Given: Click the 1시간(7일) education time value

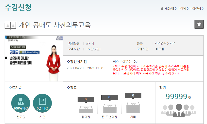Looking at the screenshot, I should point(93,49).
